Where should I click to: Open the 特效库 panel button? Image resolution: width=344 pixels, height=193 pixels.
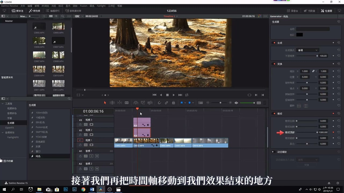pos(35,11)
